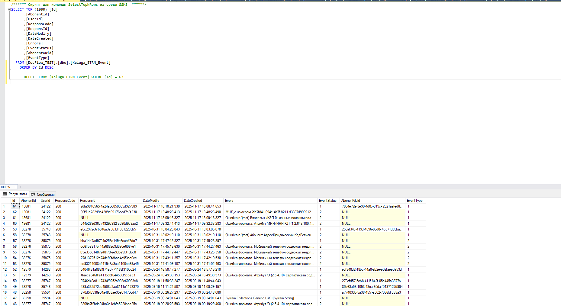Select the DateCreated column header
This screenshot has height=306, width=561.
[203, 201]
